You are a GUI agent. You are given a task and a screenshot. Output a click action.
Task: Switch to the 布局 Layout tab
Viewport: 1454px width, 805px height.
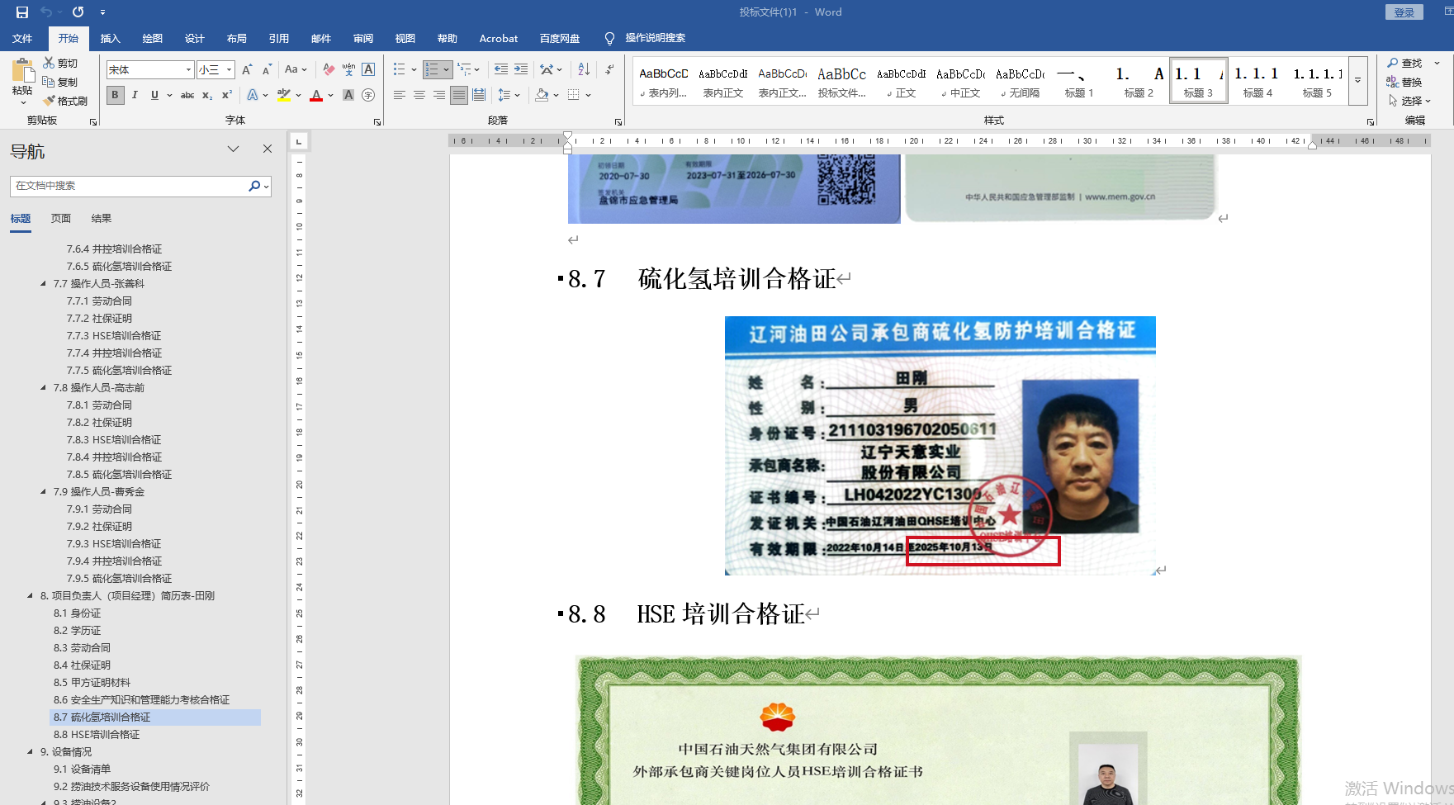coord(237,39)
